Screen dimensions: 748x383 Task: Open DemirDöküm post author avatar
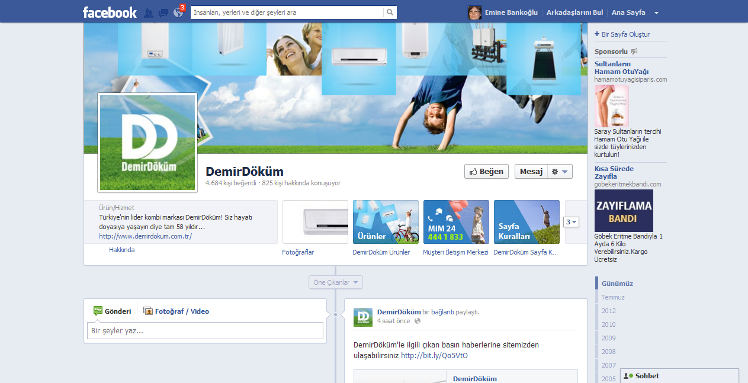tap(363, 317)
